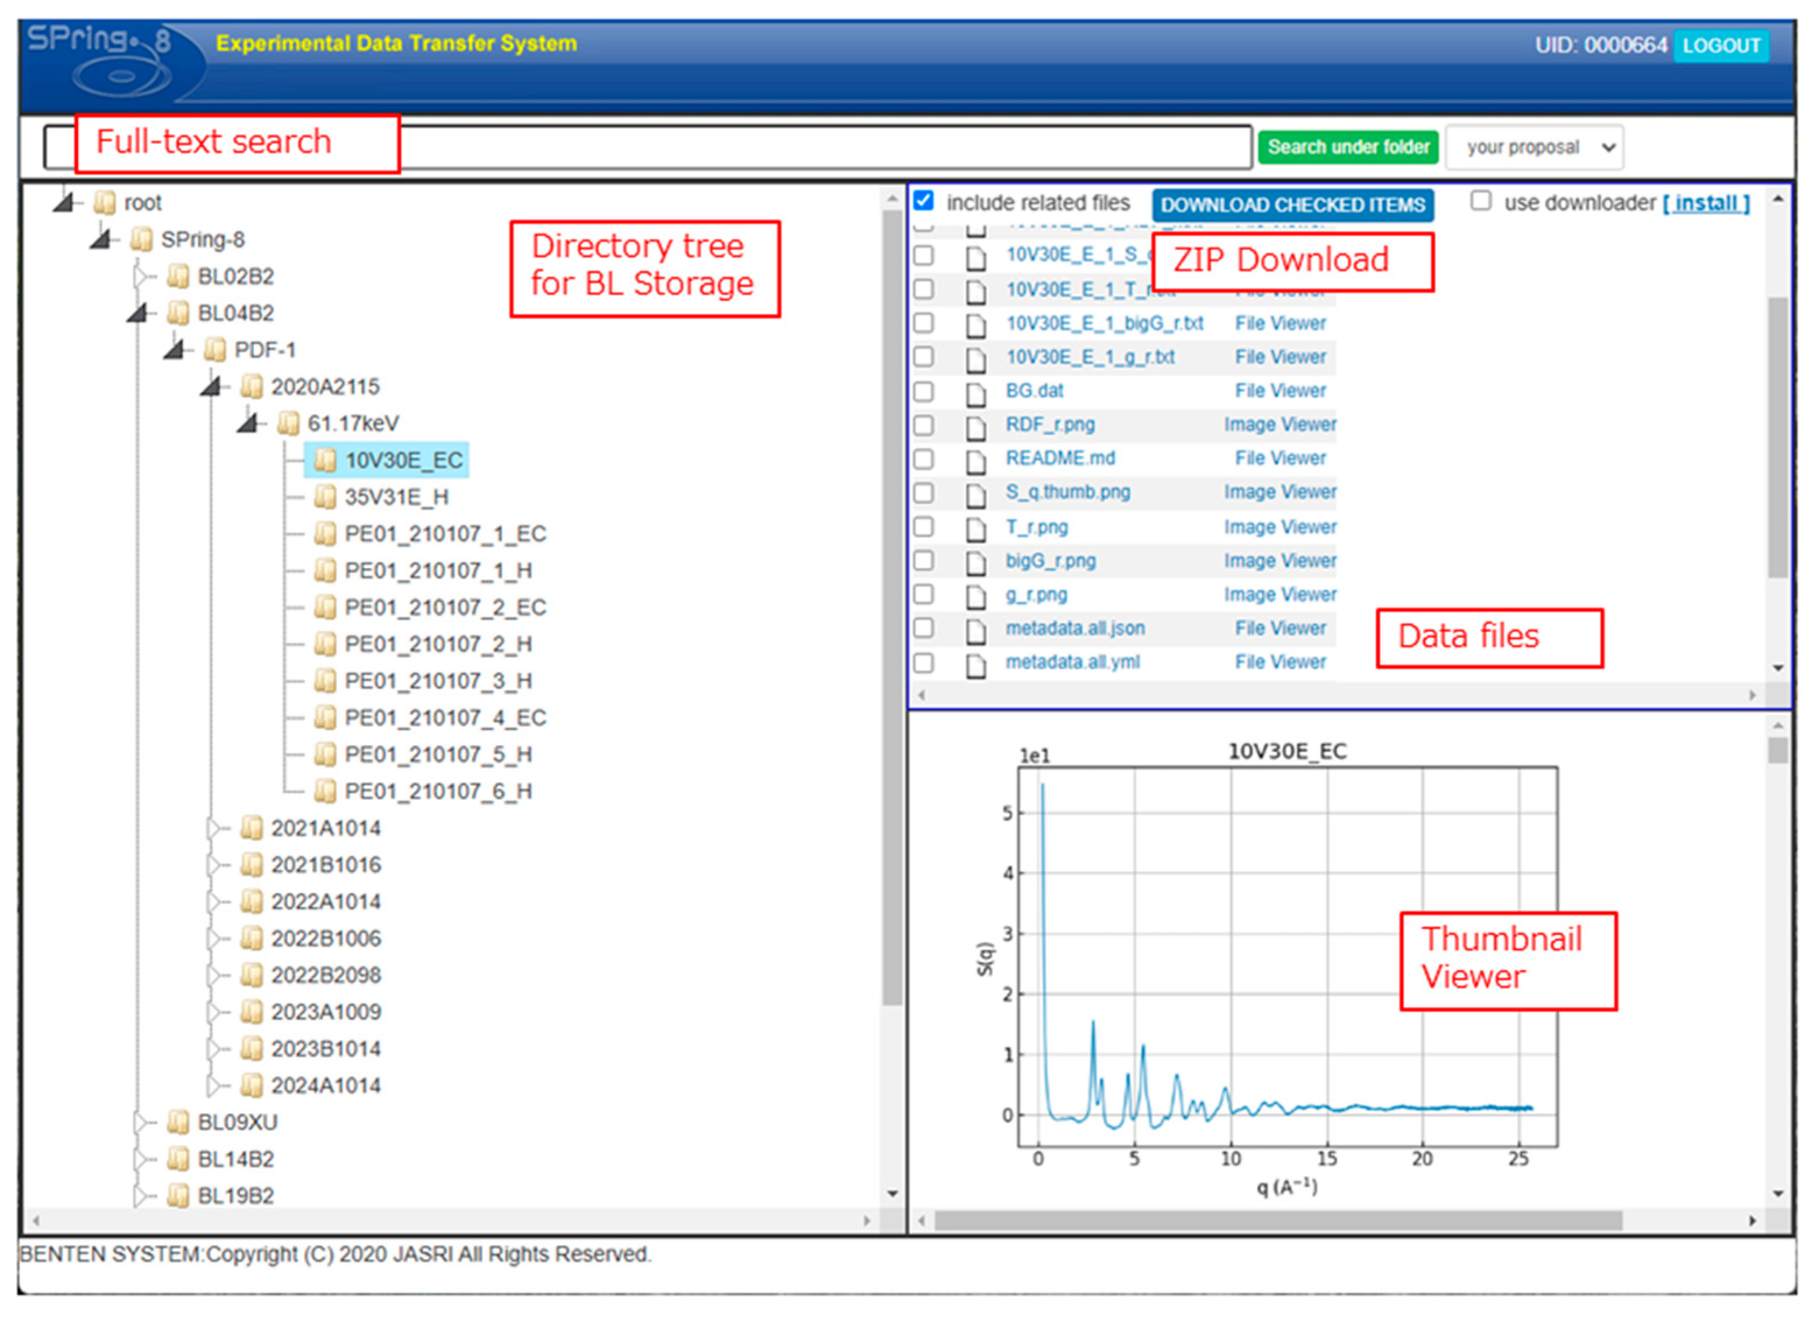Select the PE01_210107_1_EC folder
The image size is (1816, 1319).
(444, 534)
